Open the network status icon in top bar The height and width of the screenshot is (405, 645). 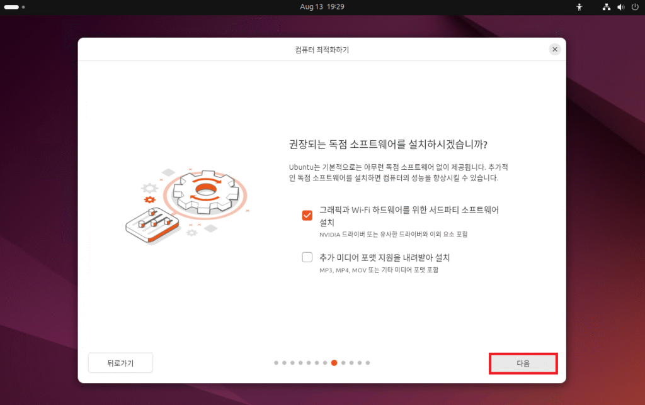pos(607,7)
